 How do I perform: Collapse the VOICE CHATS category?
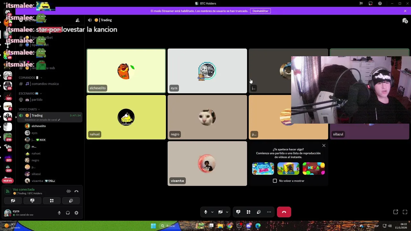coord(30,109)
